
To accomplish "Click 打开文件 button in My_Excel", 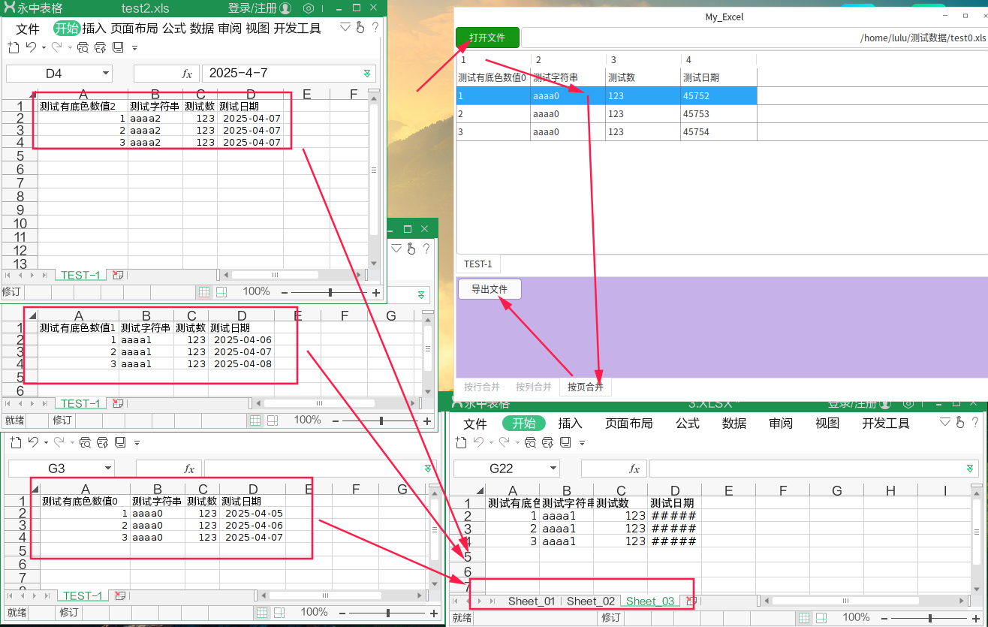I will [487, 38].
